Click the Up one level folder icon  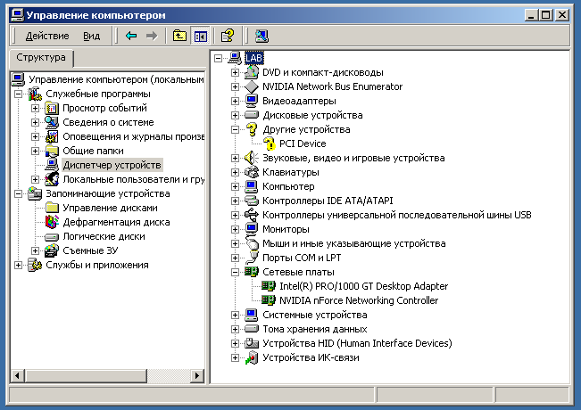click(x=179, y=36)
